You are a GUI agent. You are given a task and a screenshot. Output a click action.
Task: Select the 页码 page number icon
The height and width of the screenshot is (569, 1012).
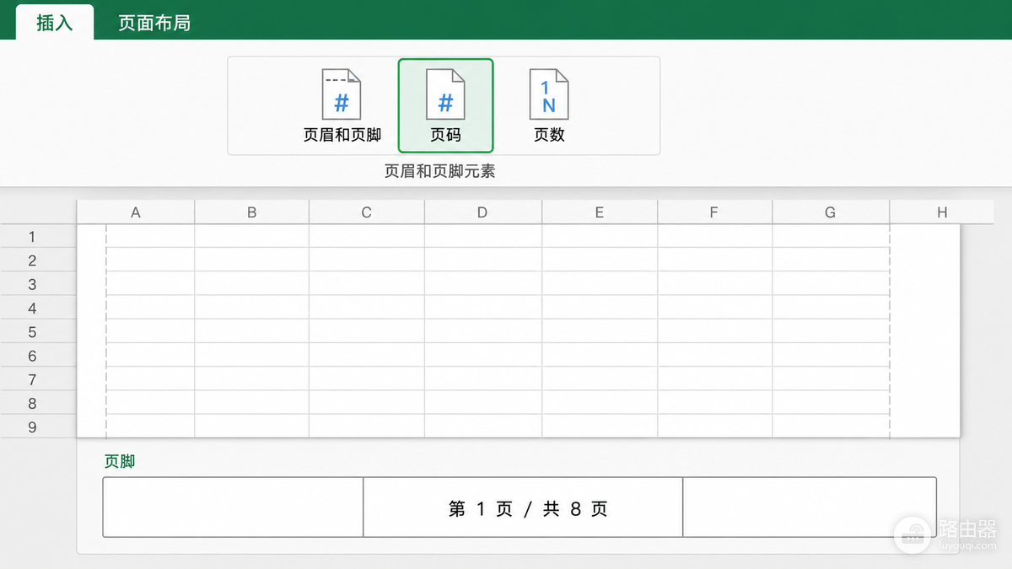point(445,105)
